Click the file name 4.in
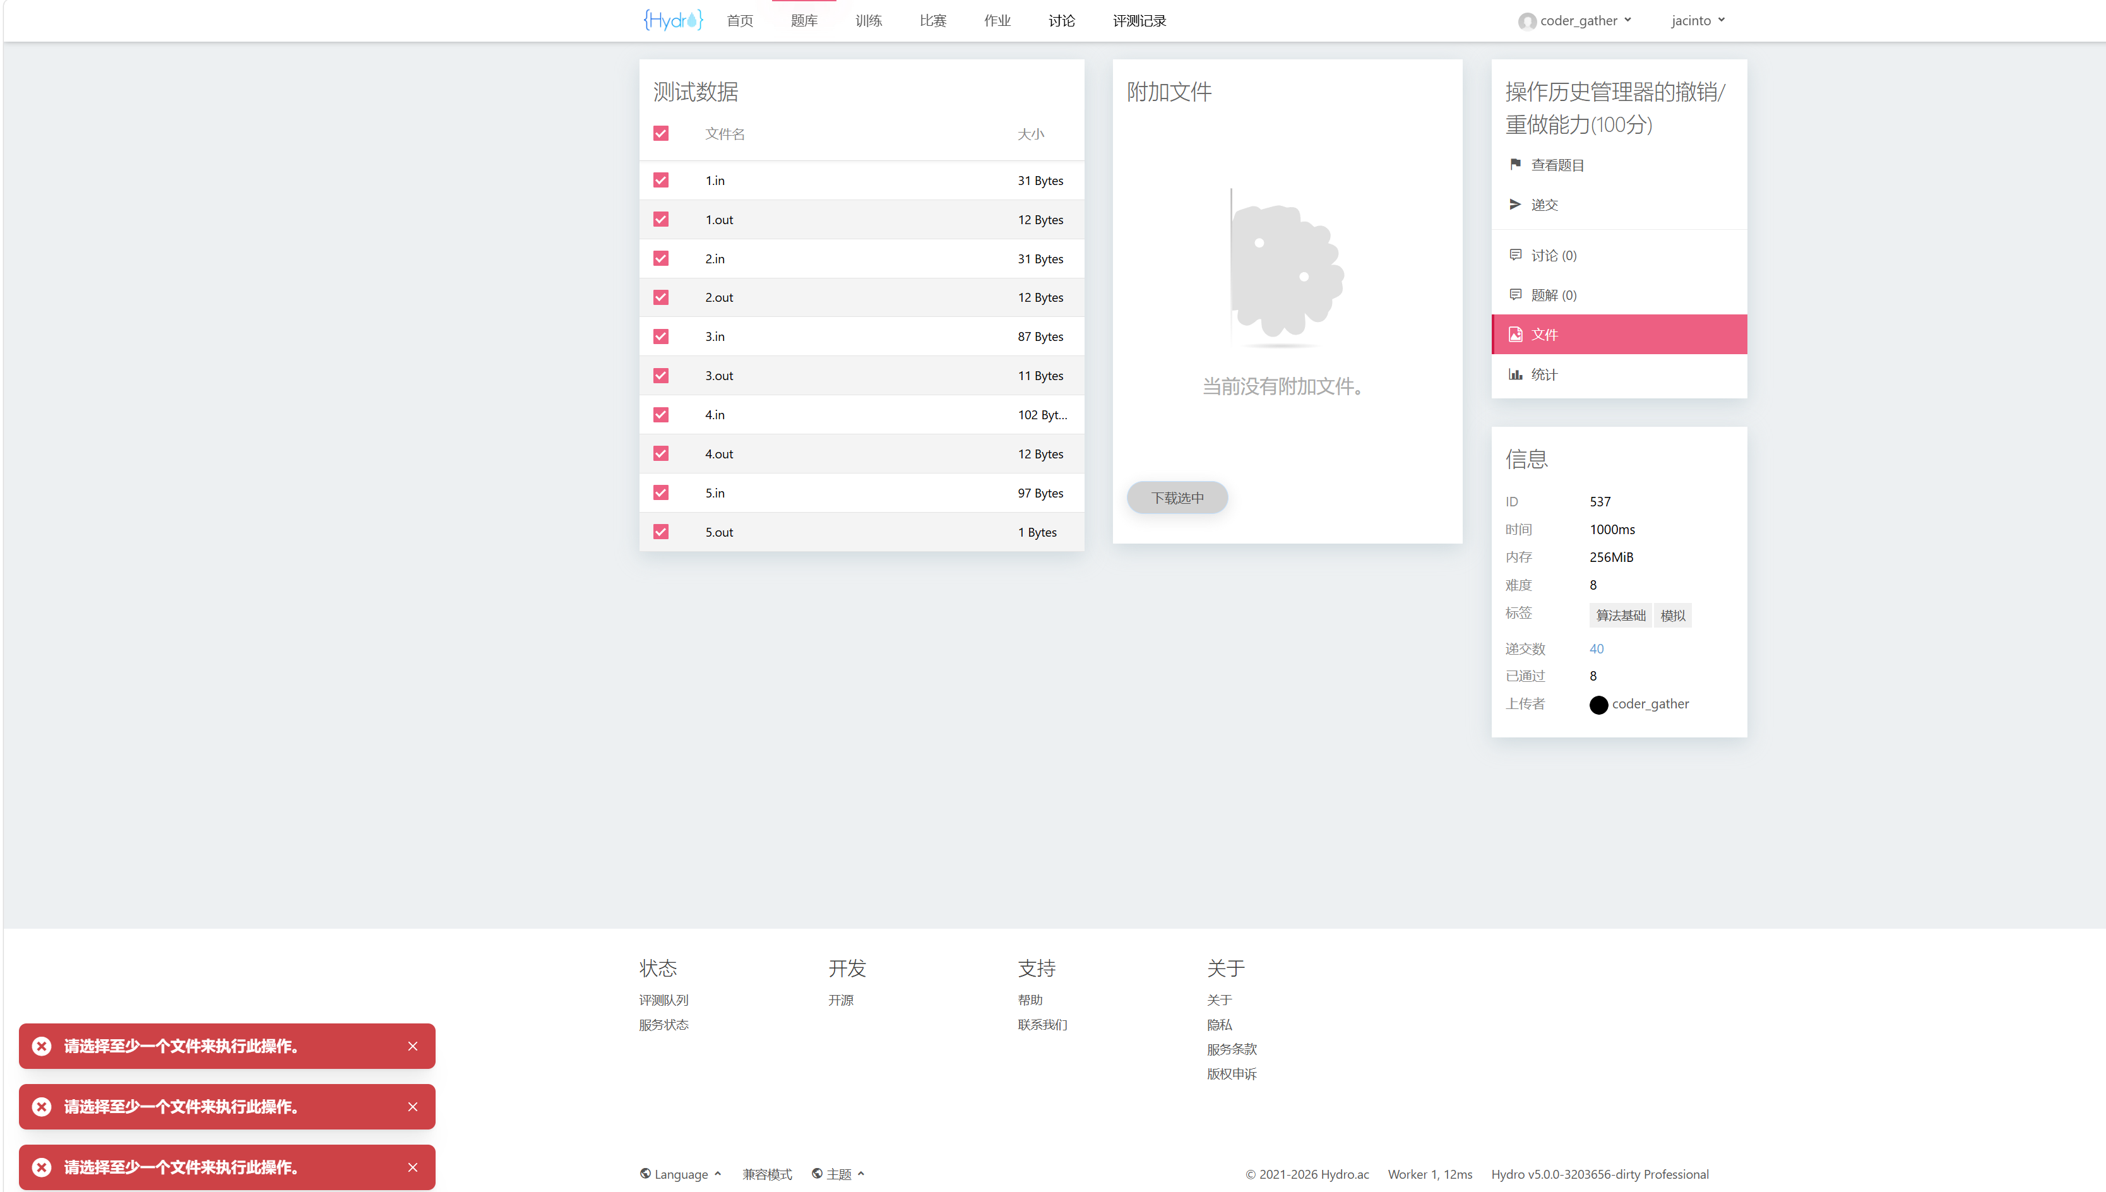 point(715,414)
